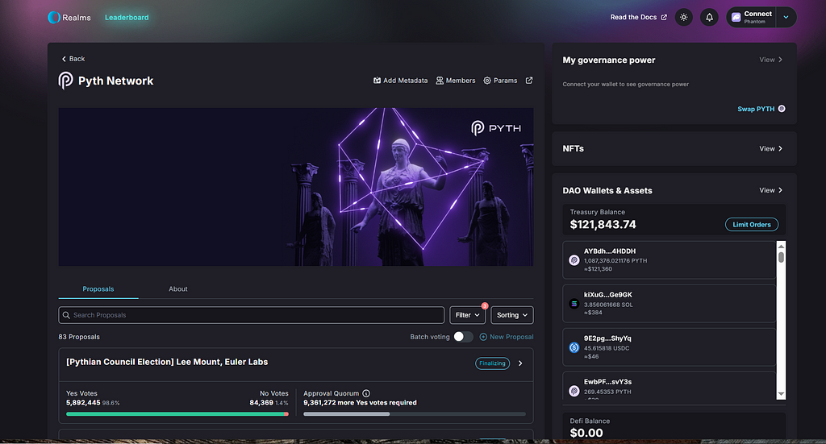Open the Leaderboard page
Image resolution: width=826 pixels, height=444 pixels.
click(x=127, y=18)
